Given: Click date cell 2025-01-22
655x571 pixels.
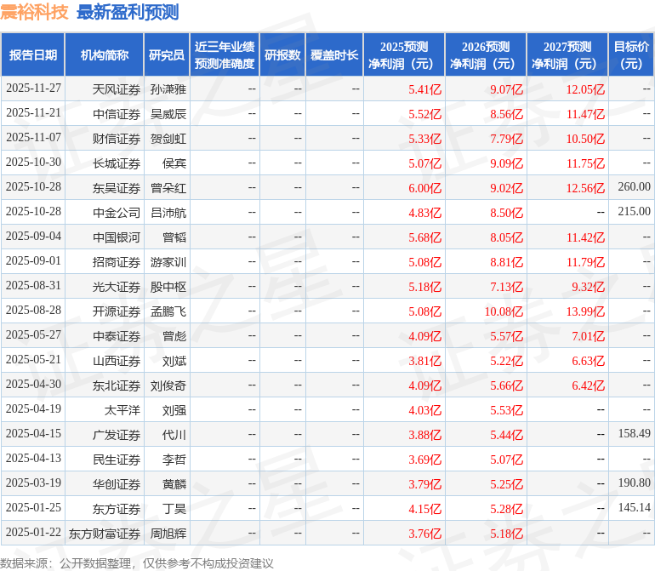Looking at the screenshot, I should tap(33, 532).
